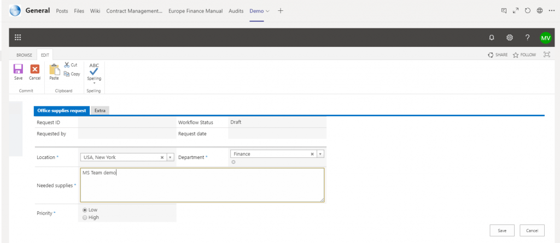Run the Spelling check icon
This screenshot has width=560, height=243.
[94, 69]
